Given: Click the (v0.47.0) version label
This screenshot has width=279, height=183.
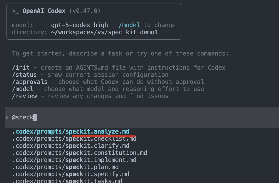Looking at the screenshot, I should pyautogui.click(x=85, y=11).
